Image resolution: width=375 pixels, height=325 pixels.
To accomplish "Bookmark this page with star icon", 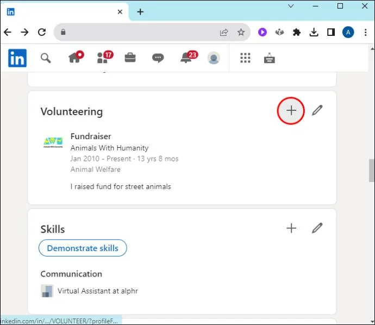I will (x=241, y=32).
